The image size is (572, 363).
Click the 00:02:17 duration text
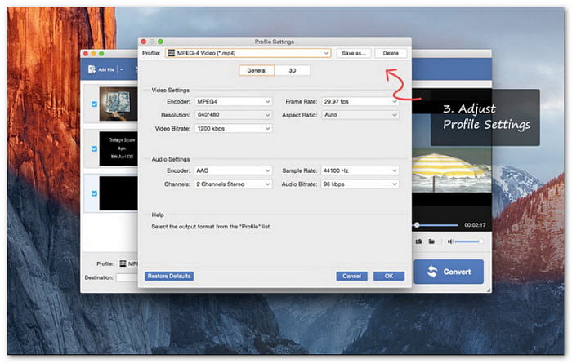475,225
